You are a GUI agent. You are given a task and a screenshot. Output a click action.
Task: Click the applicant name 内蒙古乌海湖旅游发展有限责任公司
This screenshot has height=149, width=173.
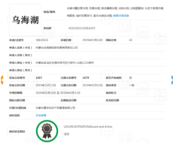56,48
